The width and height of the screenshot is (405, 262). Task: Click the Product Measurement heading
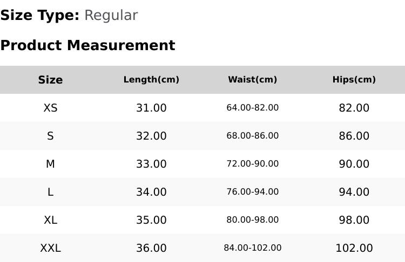[88, 45]
